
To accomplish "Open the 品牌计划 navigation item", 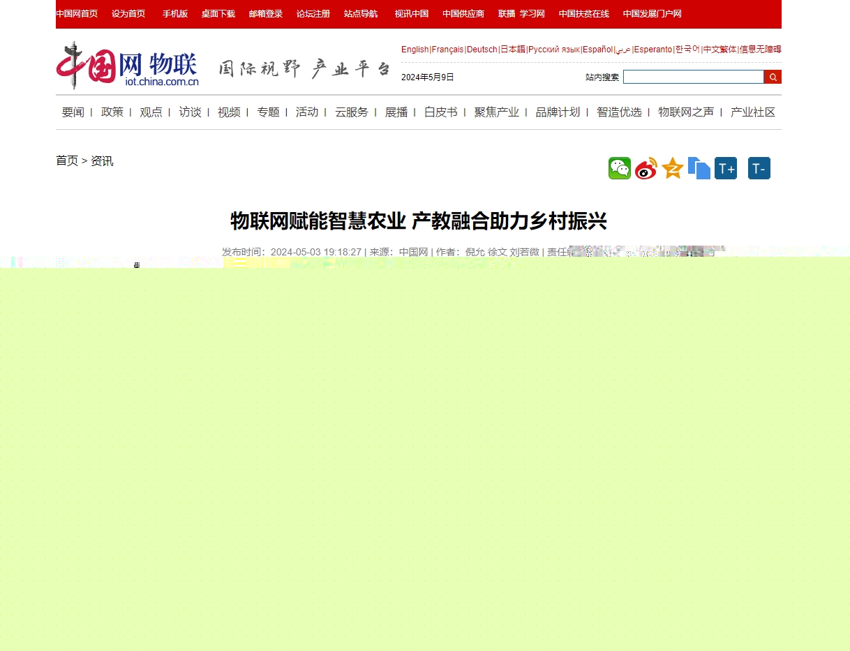I will 558,112.
